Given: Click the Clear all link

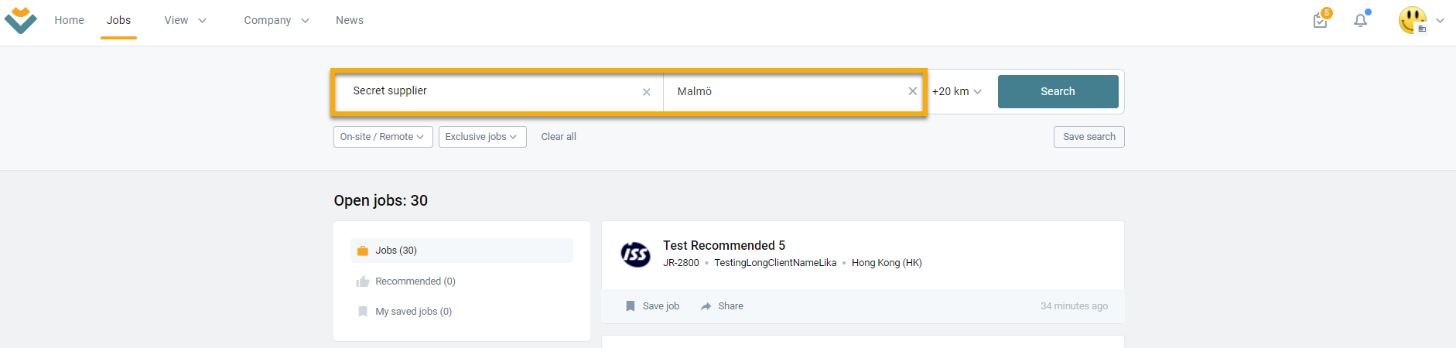Looking at the screenshot, I should pos(559,137).
